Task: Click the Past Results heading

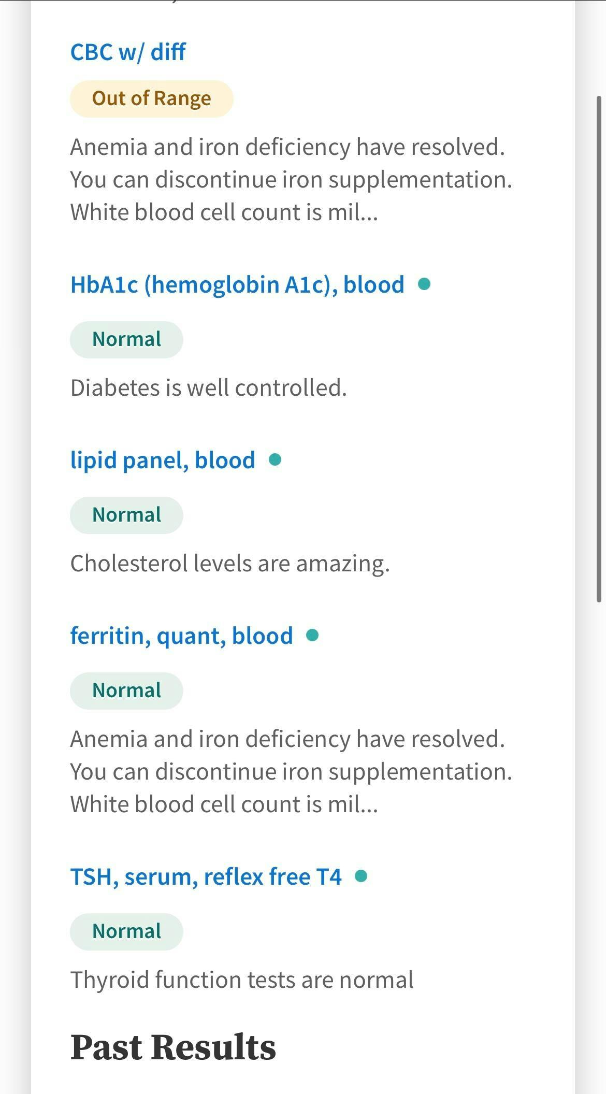Action: (173, 1047)
